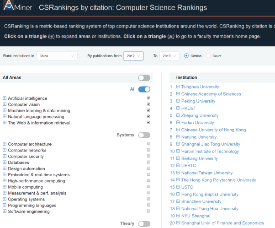275x228 pixels.
Task: Expand NYU Shanghai plus icon
Action: [178, 216]
